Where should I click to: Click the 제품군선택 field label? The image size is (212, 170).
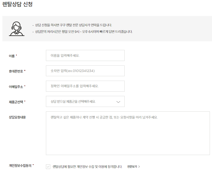(x=16, y=102)
